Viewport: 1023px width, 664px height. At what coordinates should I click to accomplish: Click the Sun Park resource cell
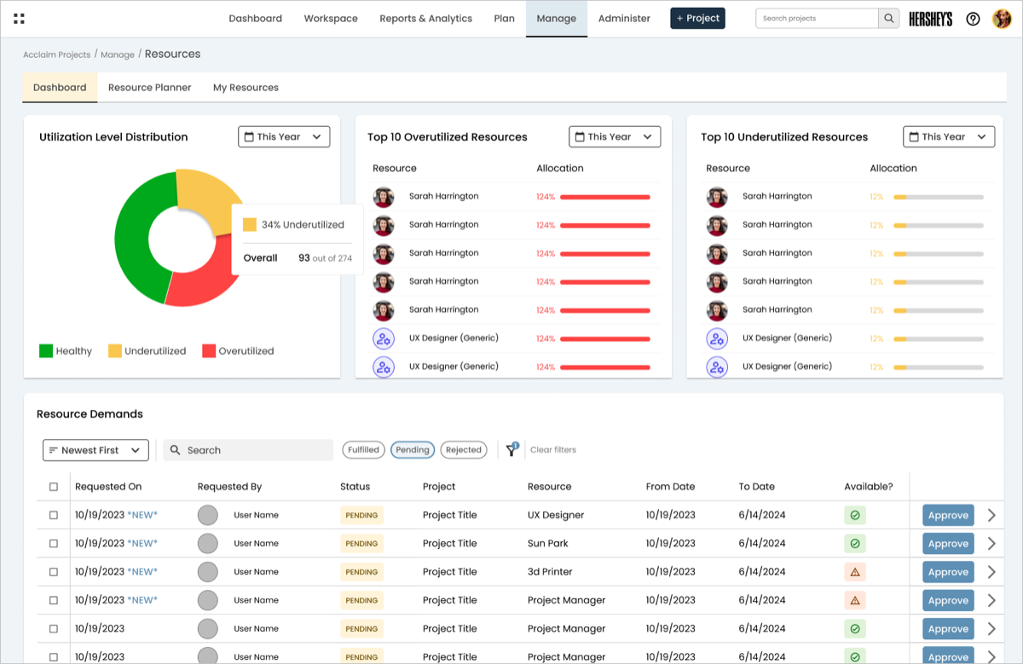(x=547, y=543)
